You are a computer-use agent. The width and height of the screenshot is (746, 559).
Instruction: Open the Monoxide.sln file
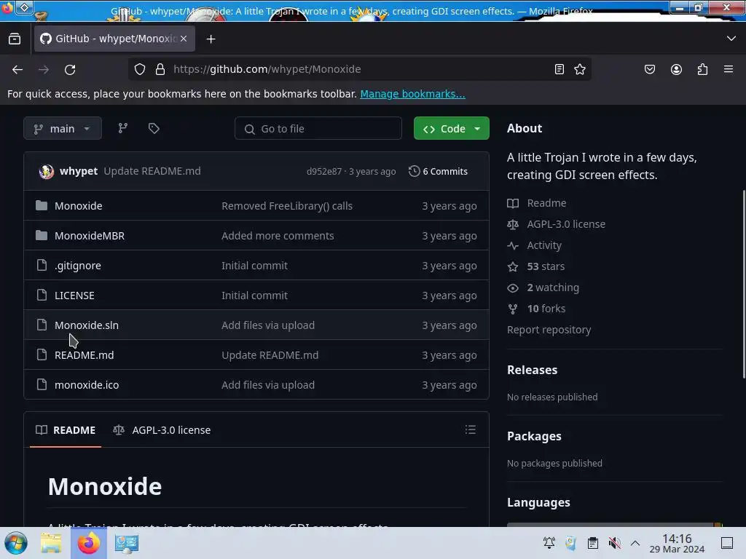coord(87,325)
